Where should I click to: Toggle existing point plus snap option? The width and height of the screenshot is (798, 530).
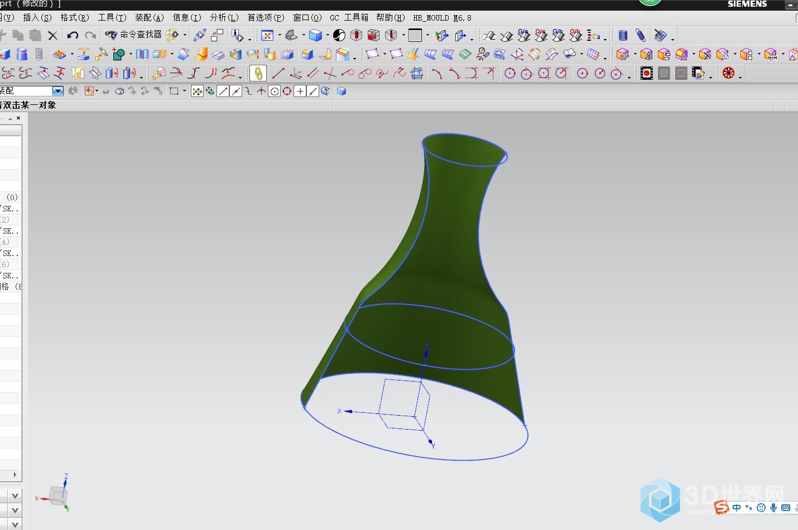[x=300, y=91]
